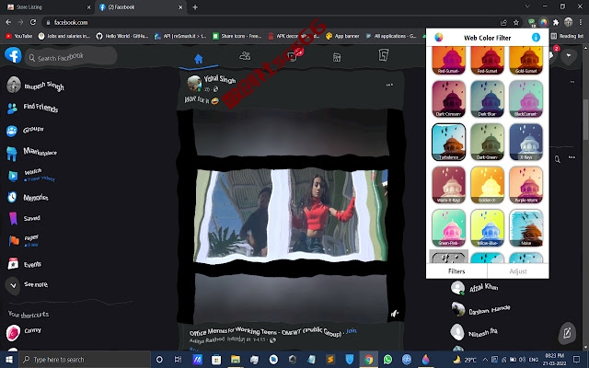Viewport: 589px width, 368px height.
Task: Reload the Facebook page
Action: pyautogui.click(x=33, y=22)
